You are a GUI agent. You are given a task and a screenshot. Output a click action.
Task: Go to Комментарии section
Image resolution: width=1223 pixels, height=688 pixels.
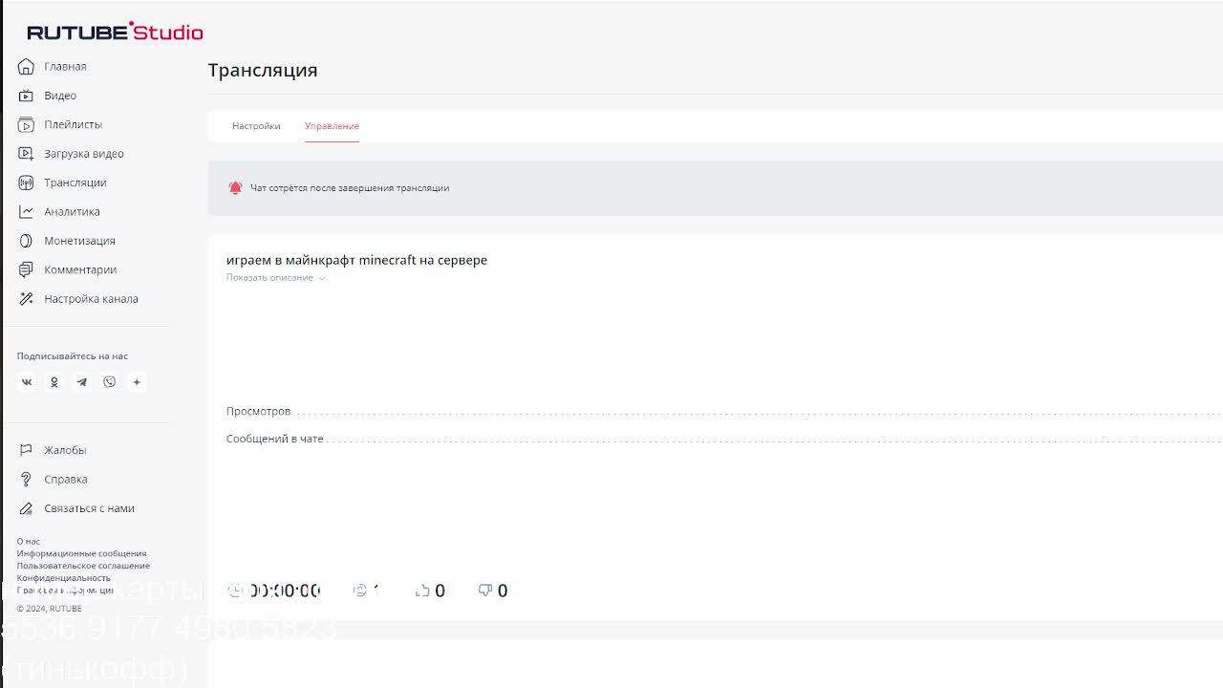click(80, 269)
